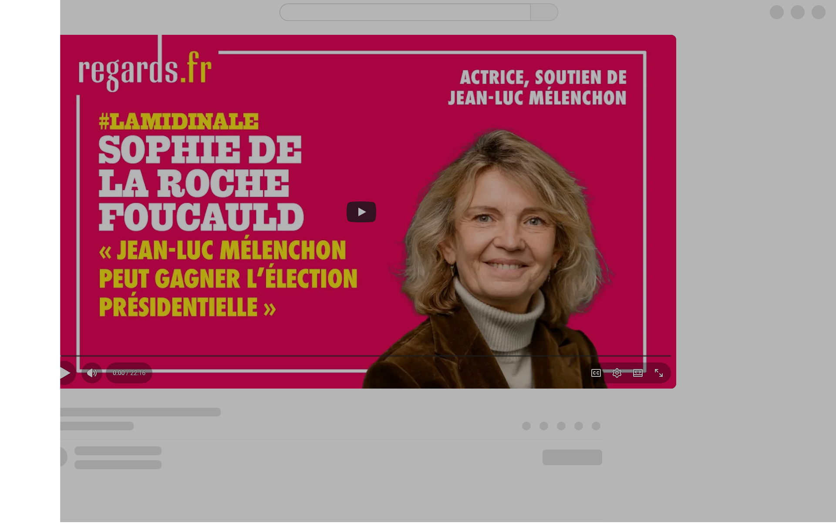Click the 0:00 / 22:16 time display
Screen dimensions: 836x530
pos(129,373)
